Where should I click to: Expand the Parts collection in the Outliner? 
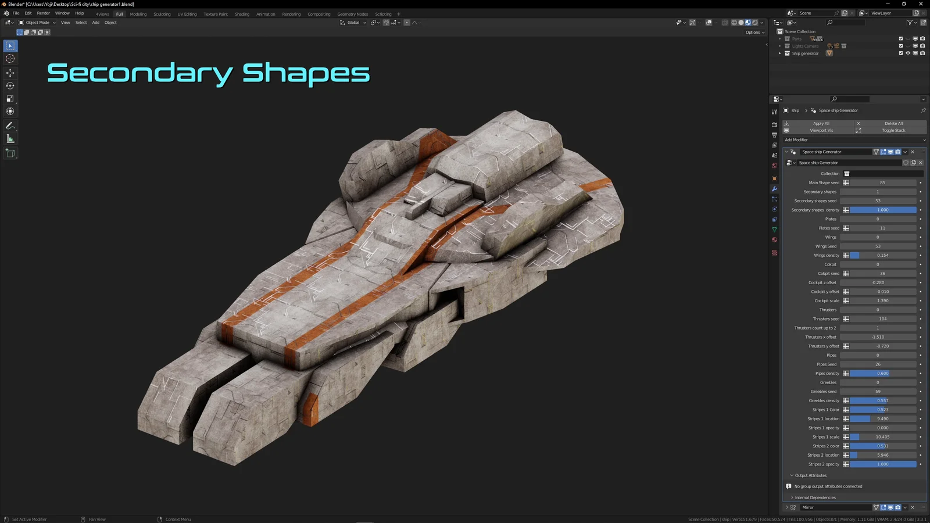[779, 38]
